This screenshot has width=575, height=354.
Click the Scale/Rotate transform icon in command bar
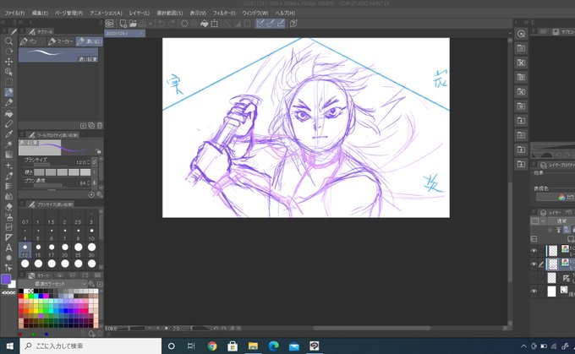214,24
